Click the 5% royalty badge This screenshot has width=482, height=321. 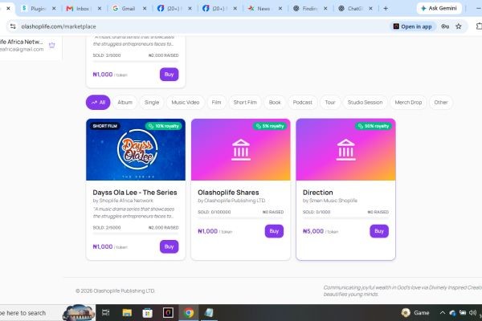(270, 126)
